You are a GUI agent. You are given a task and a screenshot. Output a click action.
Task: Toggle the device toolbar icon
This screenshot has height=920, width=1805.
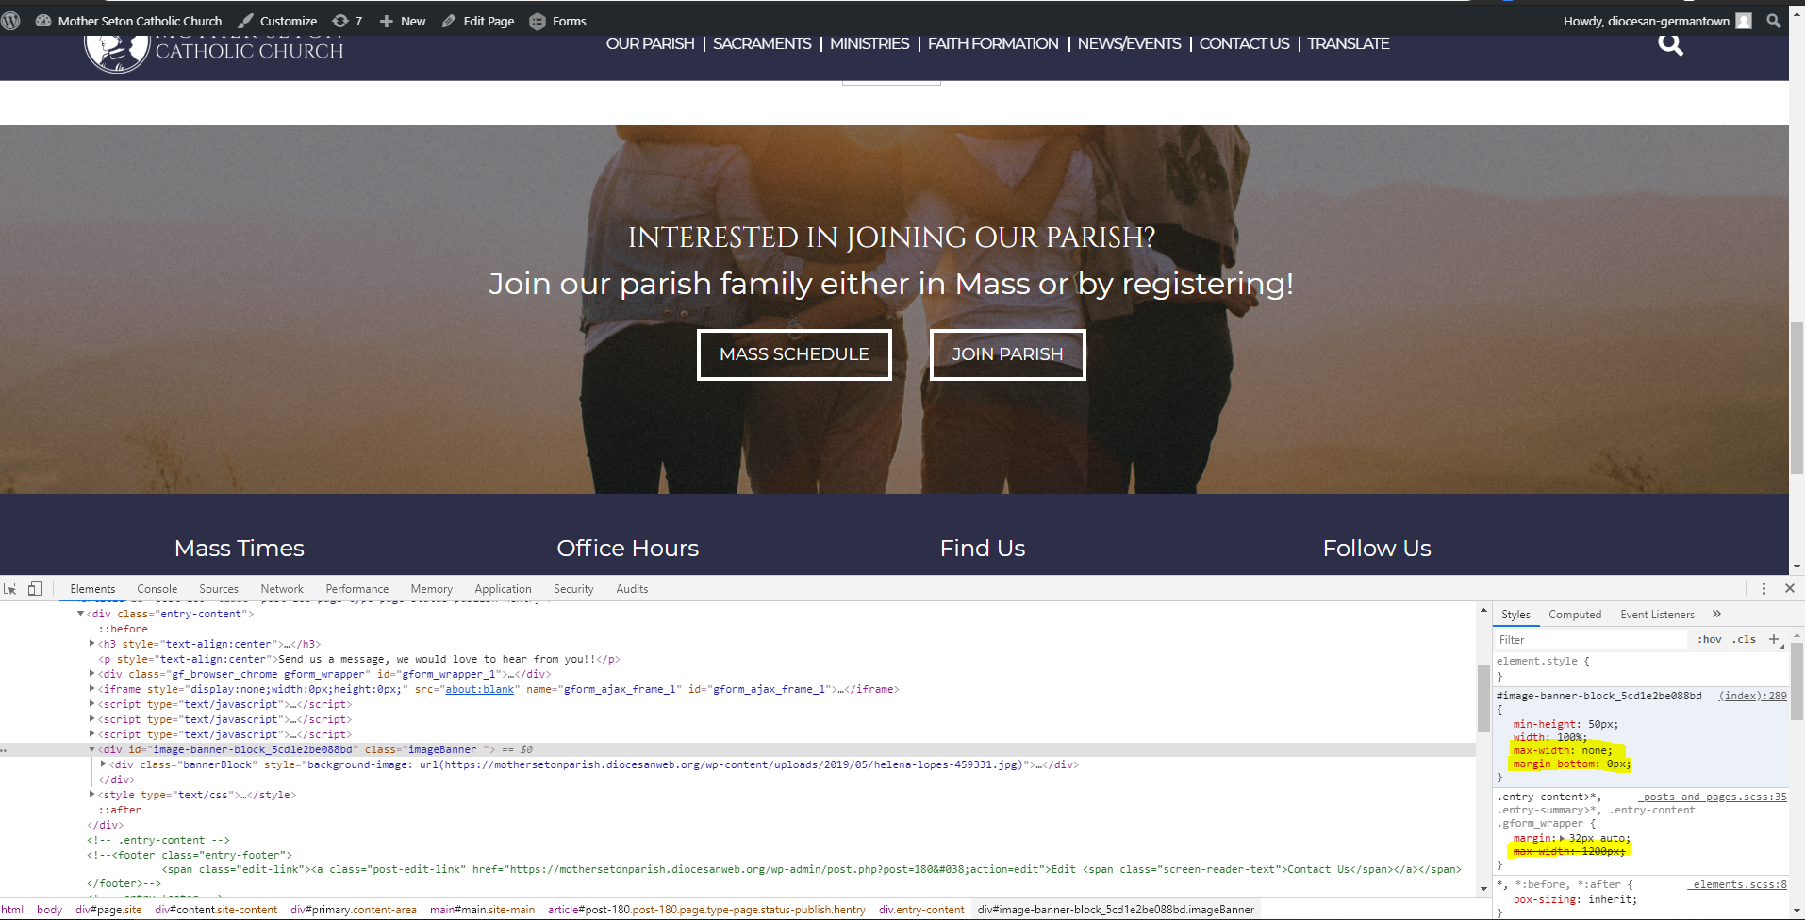(35, 588)
